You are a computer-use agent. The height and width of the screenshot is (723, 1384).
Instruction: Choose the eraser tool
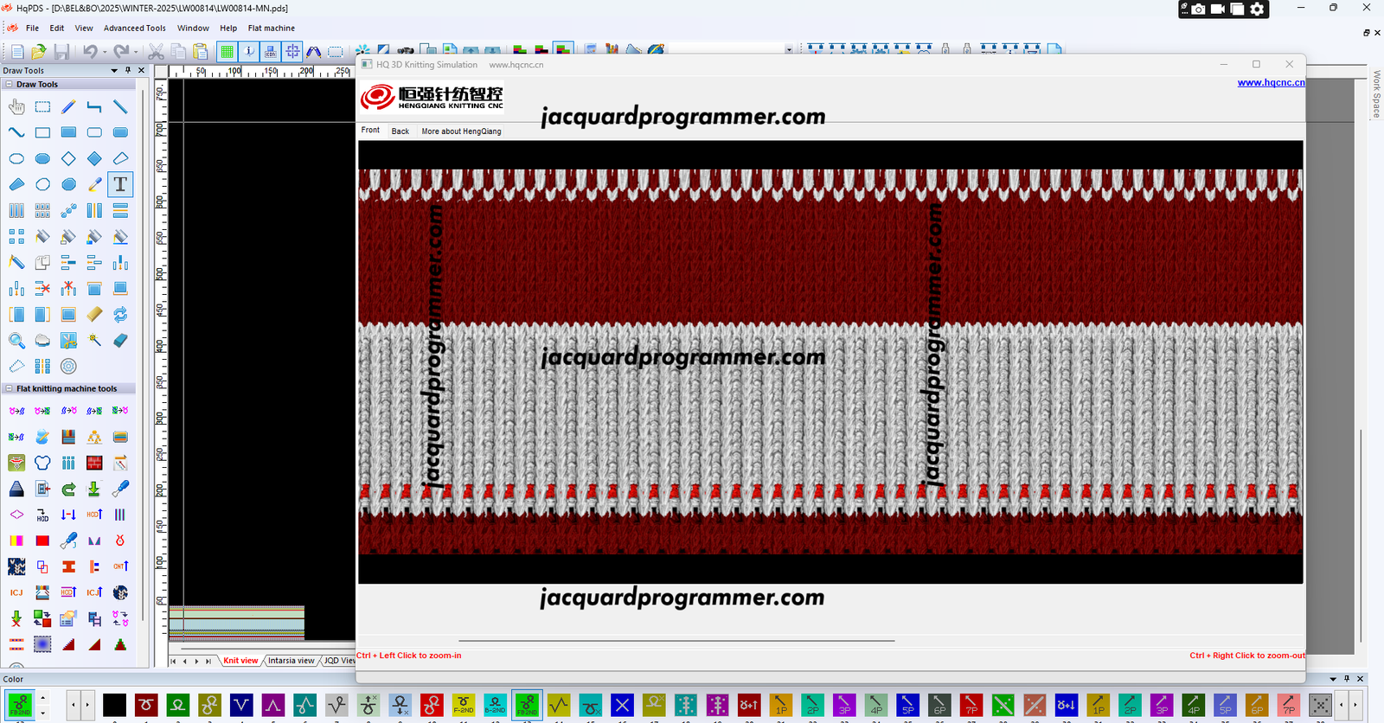click(x=120, y=341)
